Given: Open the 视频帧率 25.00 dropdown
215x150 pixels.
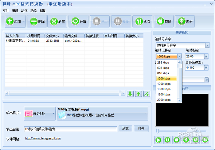Looking at the screenshot, I should [206, 56].
